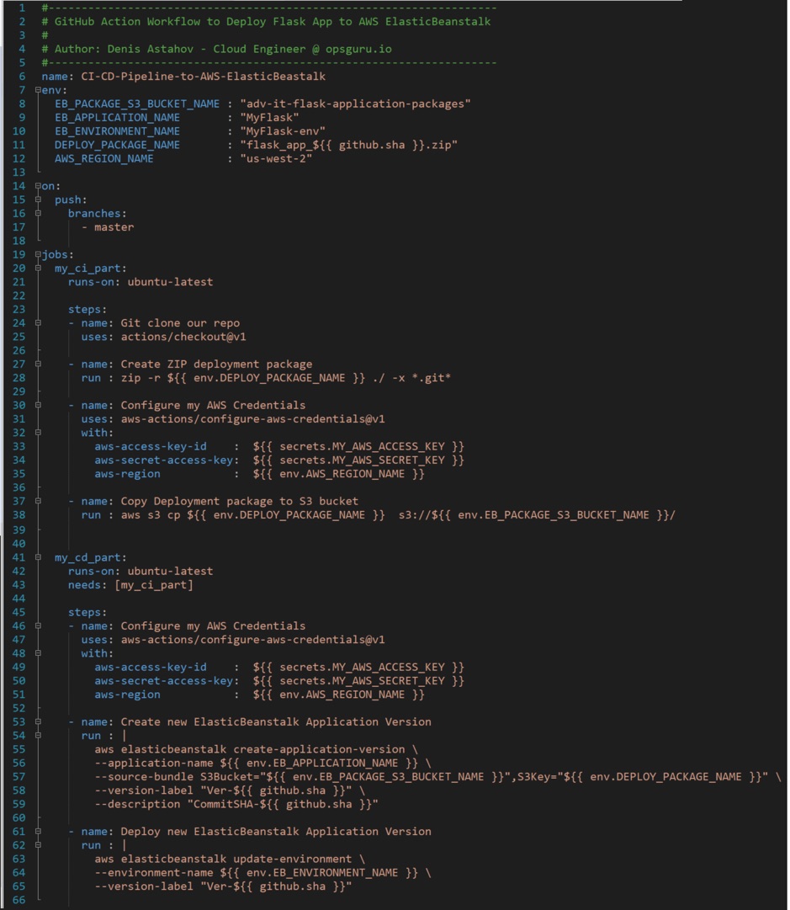Collapse the 'Git clone our repo' step
The width and height of the screenshot is (790, 910).
point(38,323)
